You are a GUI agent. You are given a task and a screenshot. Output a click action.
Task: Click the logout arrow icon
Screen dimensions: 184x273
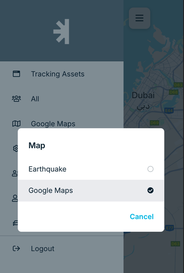(x=16, y=248)
